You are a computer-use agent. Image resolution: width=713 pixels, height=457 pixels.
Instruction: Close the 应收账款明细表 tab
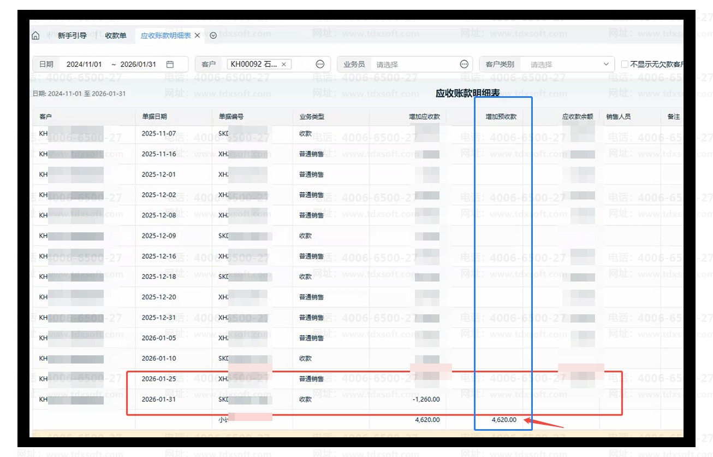click(x=198, y=36)
